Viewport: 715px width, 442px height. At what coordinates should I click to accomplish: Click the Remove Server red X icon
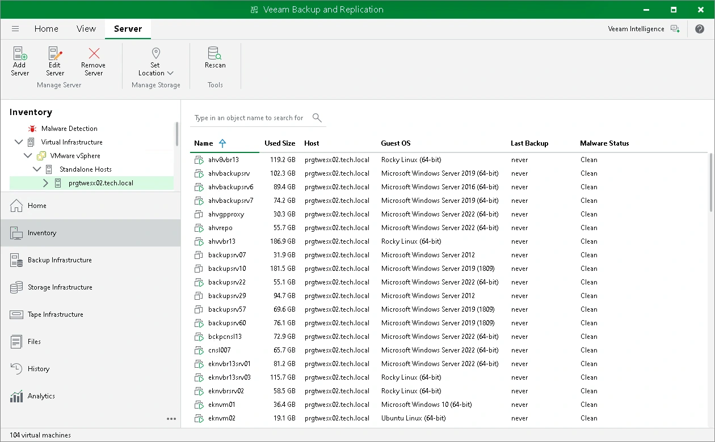[x=94, y=54]
